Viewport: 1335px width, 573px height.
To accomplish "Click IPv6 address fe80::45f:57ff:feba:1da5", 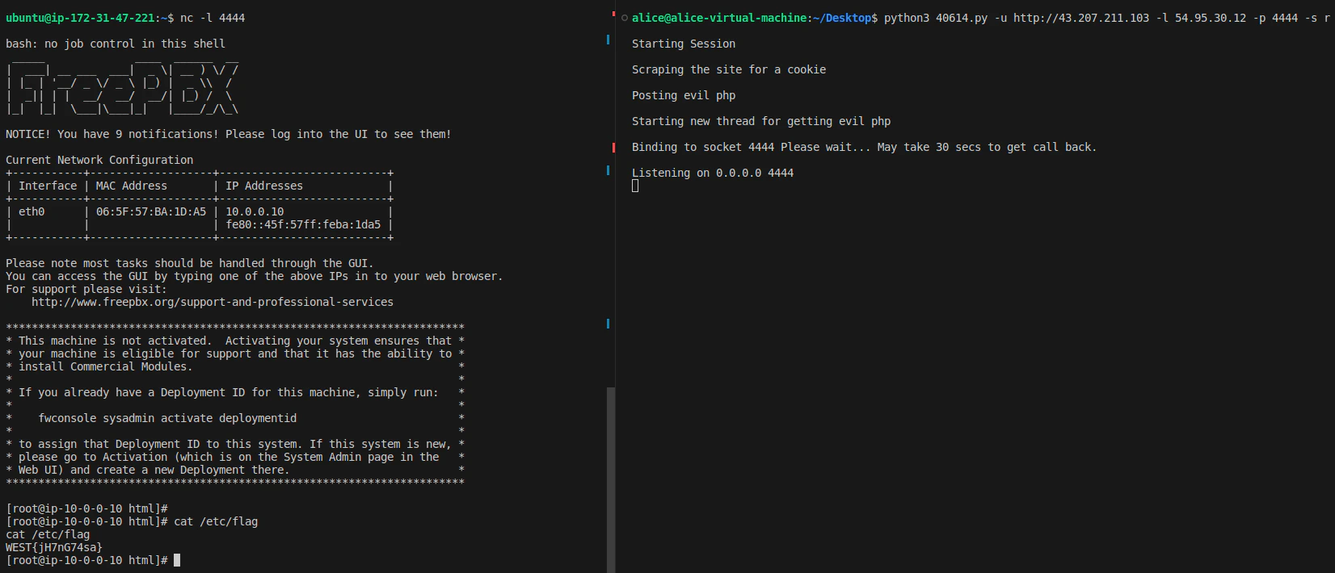I will 303,224.
